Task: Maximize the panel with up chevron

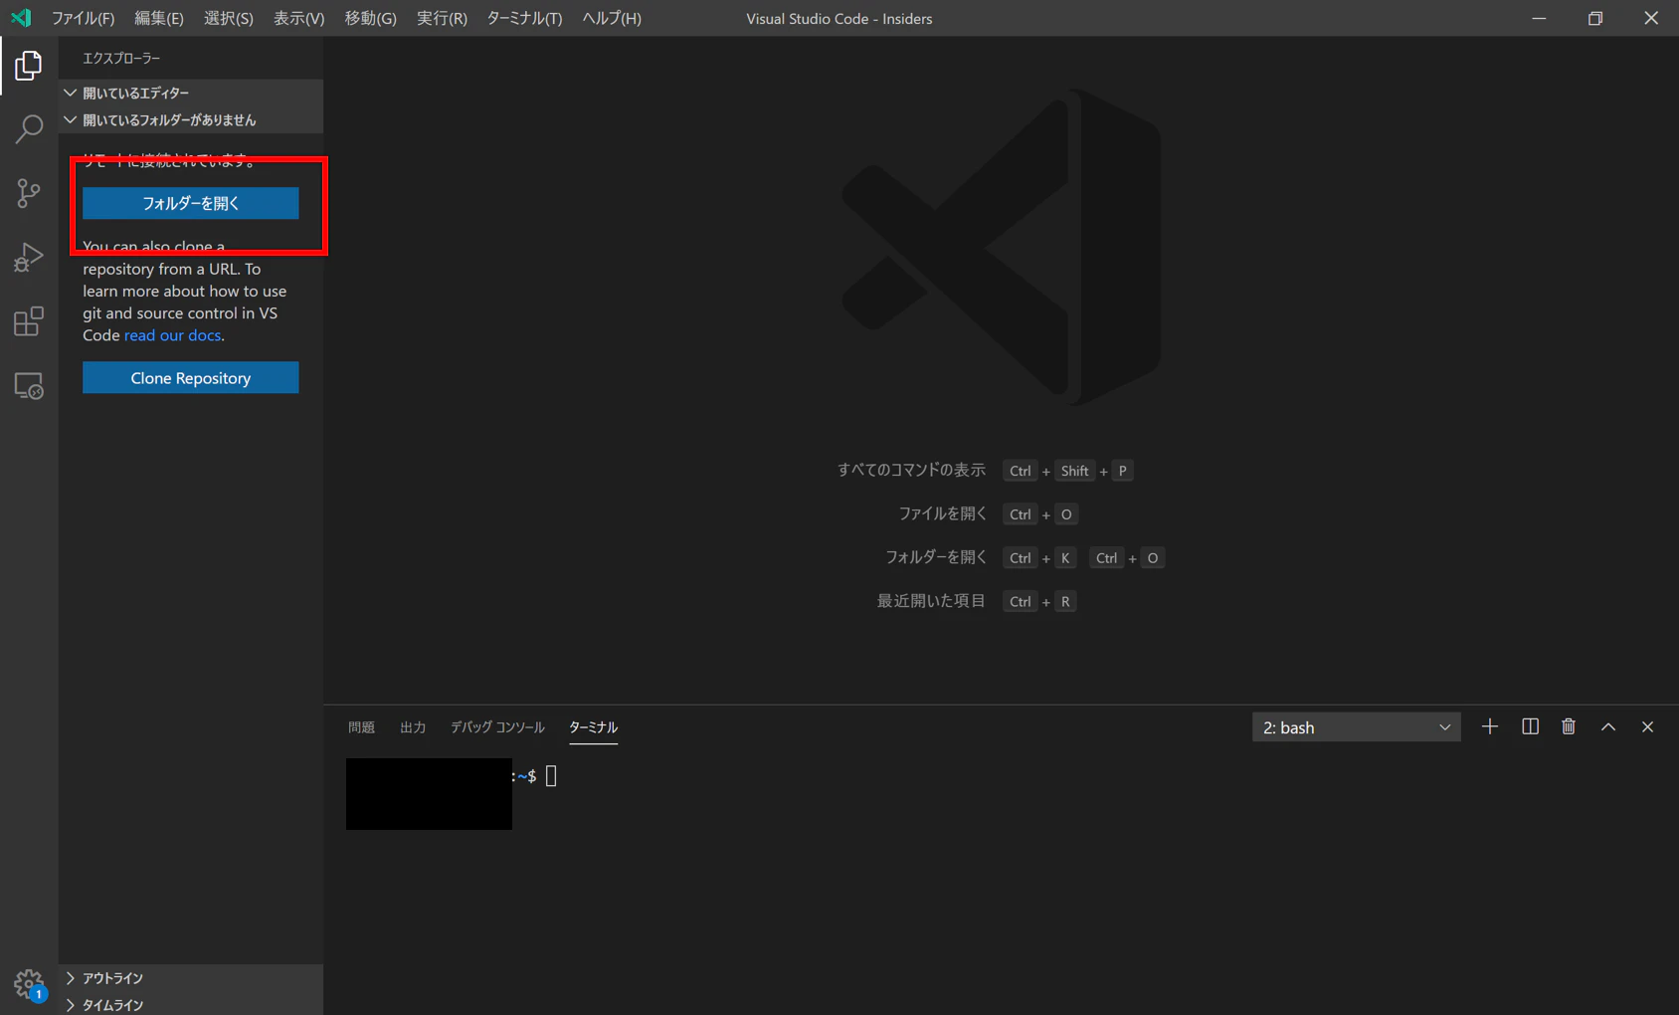Action: pyautogui.click(x=1608, y=726)
